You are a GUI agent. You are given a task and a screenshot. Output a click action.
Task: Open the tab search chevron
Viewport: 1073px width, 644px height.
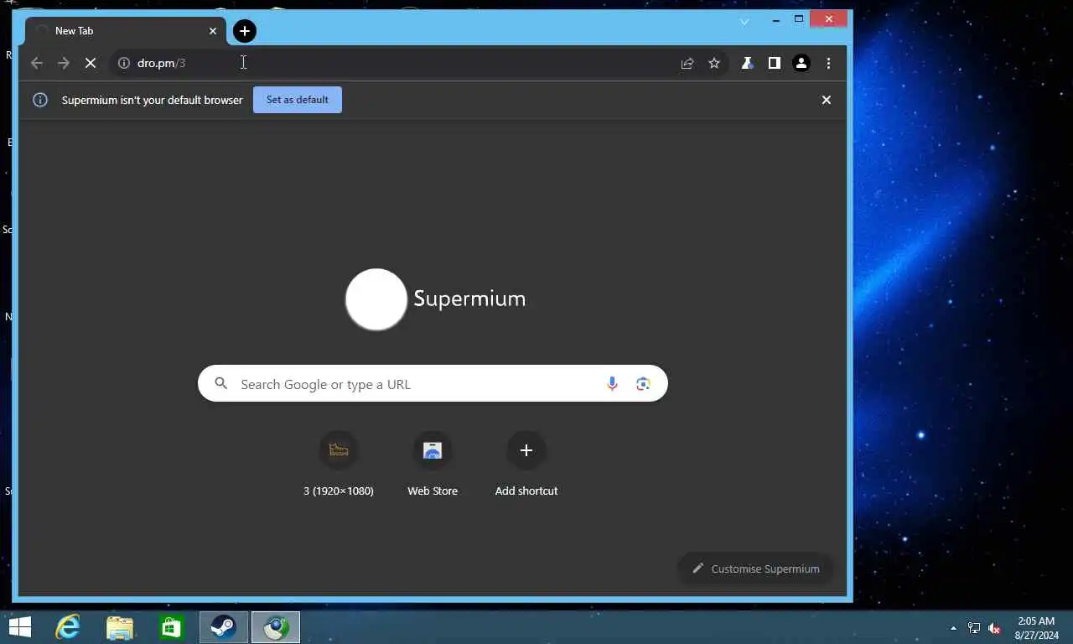pos(744,21)
